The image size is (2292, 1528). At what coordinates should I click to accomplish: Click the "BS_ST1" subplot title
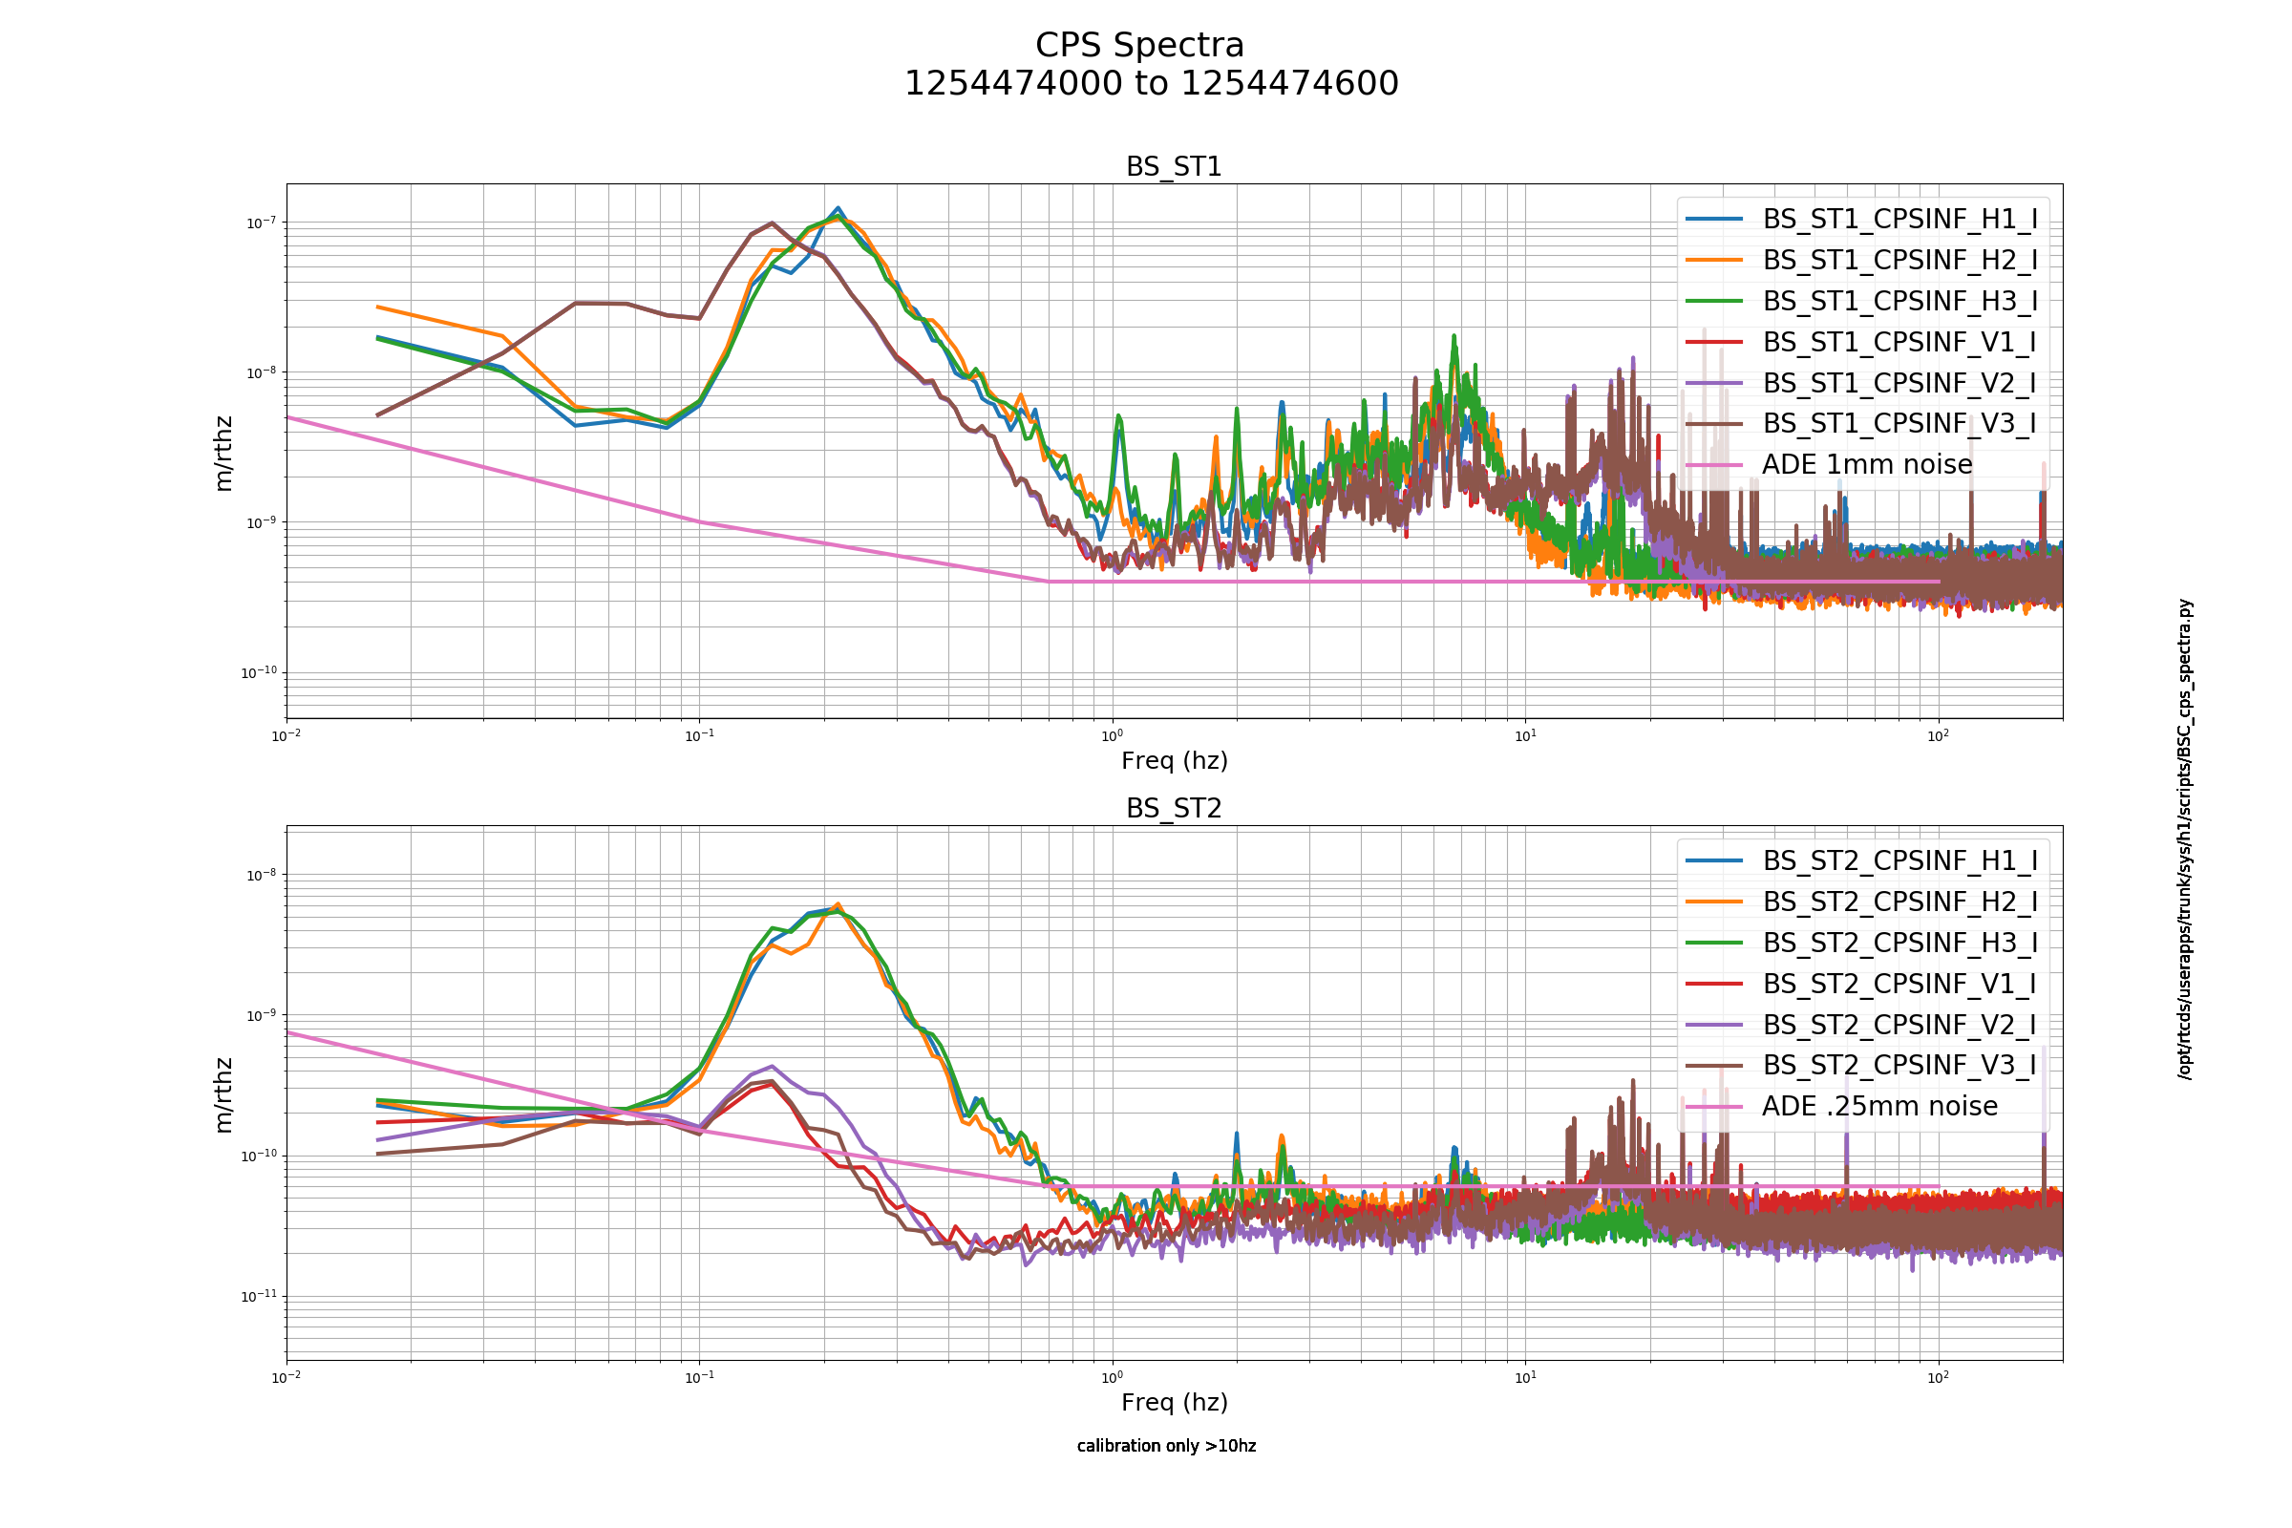point(1174,166)
